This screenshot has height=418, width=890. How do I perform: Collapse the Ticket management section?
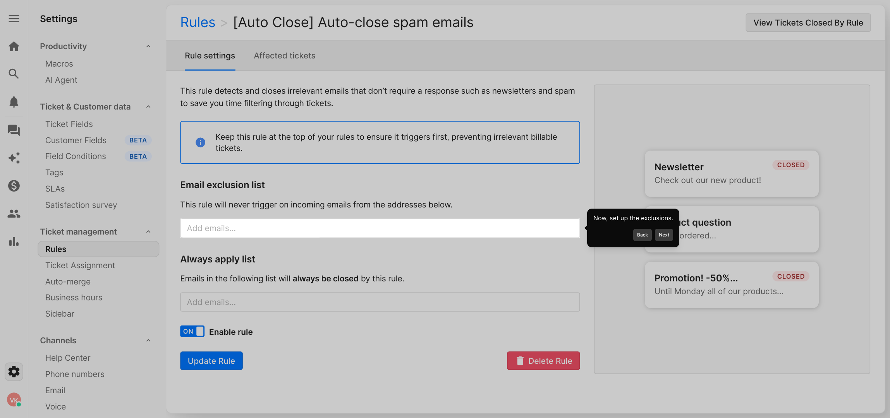pos(148,232)
